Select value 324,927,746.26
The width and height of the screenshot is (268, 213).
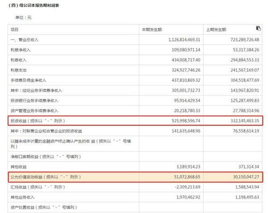click(x=186, y=70)
